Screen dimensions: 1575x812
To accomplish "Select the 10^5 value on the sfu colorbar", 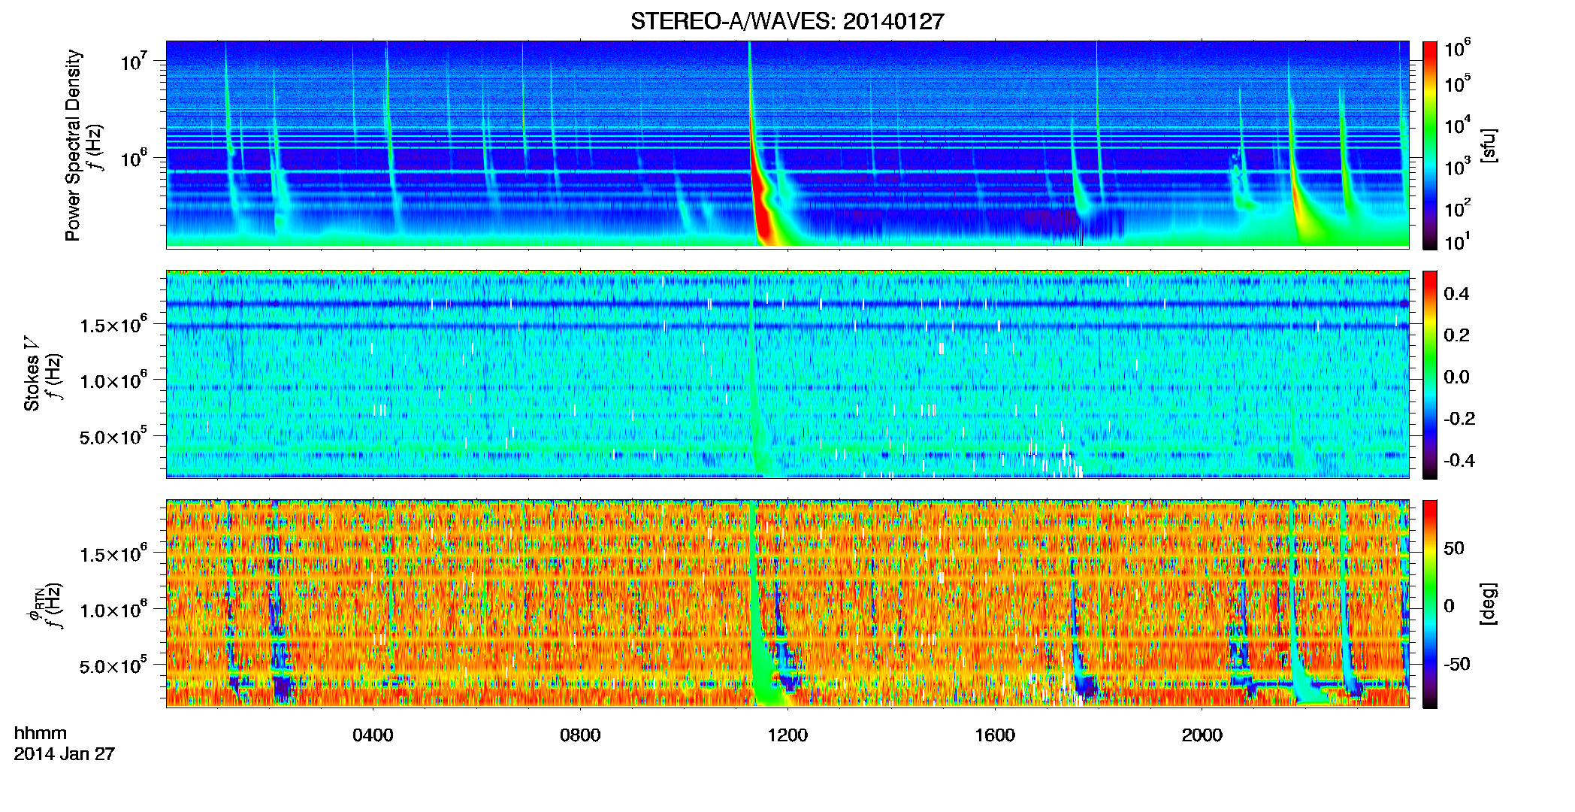I will coord(1457,83).
